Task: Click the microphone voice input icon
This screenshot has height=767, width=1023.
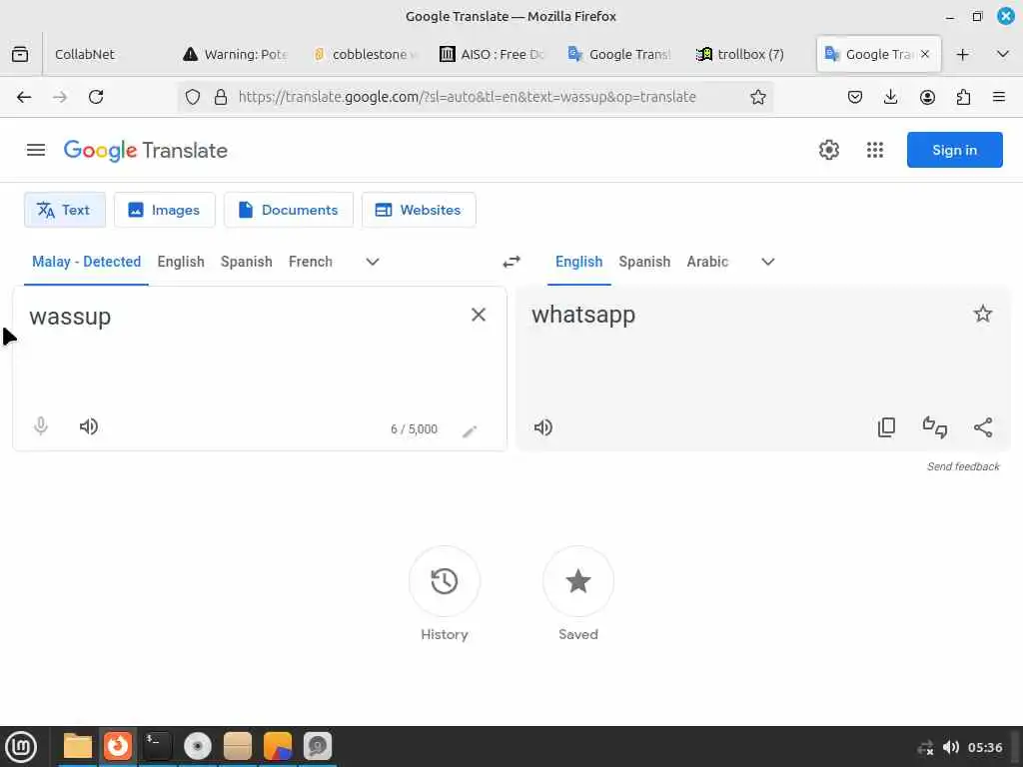Action: [x=40, y=425]
